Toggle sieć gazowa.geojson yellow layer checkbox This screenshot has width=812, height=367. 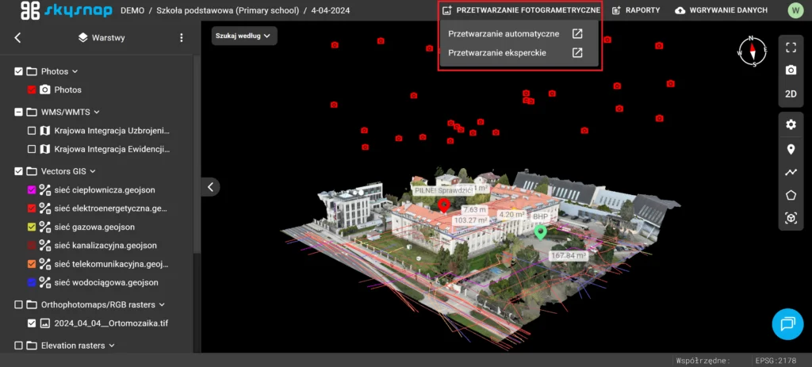tap(32, 227)
